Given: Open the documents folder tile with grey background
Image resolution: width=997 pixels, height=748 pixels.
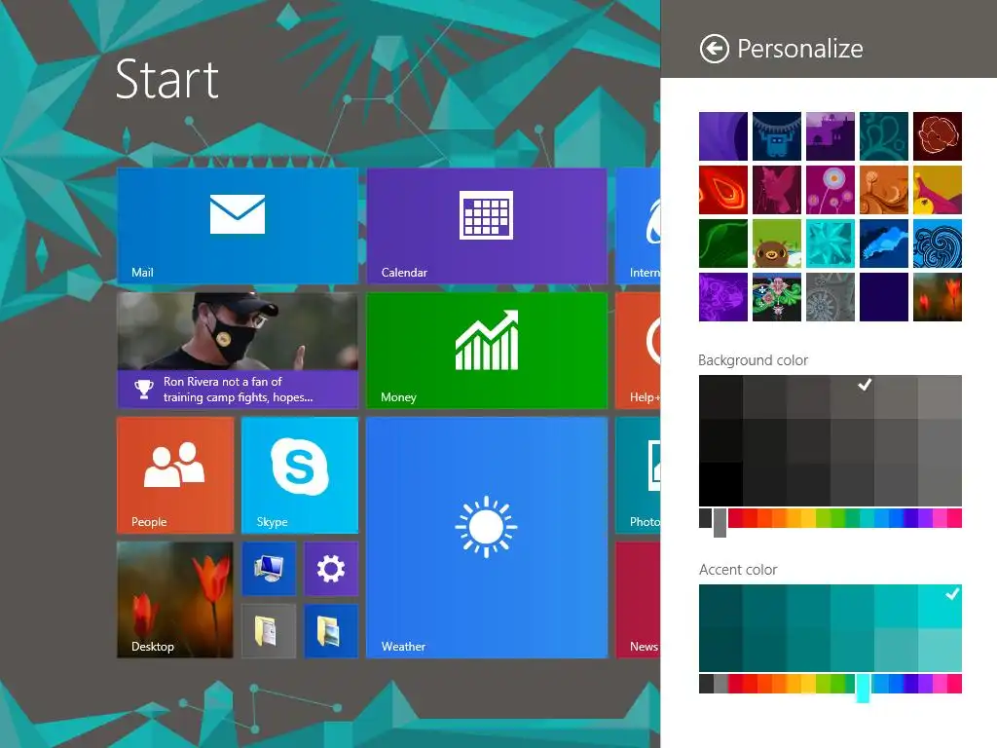Looking at the screenshot, I should click(x=269, y=631).
